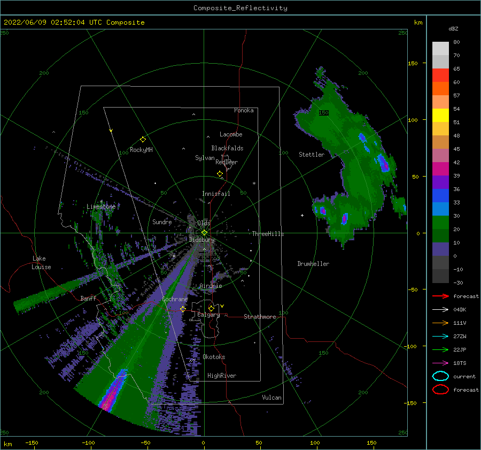Click the yellow diamond marker above RockyMH

pyautogui.click(x=143, y=140)
